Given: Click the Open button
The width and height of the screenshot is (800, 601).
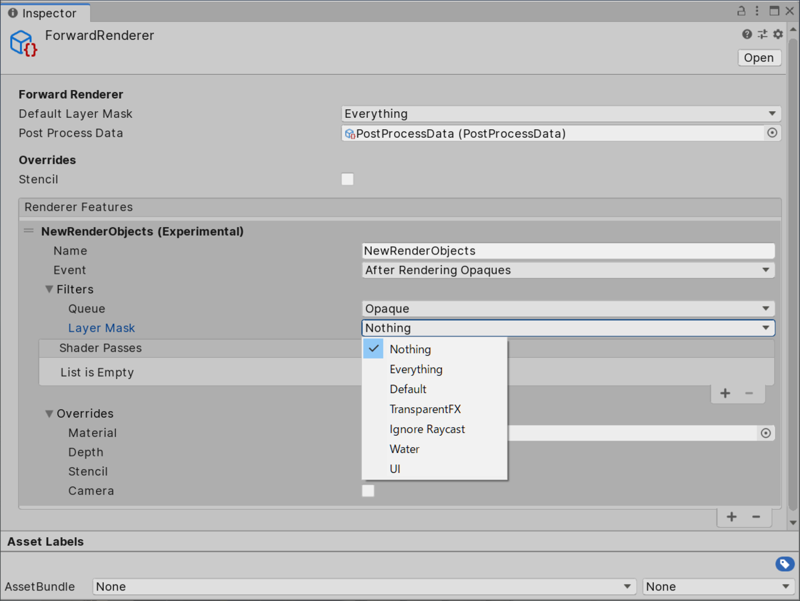Looking at the screenshot, I should point(759,58).
